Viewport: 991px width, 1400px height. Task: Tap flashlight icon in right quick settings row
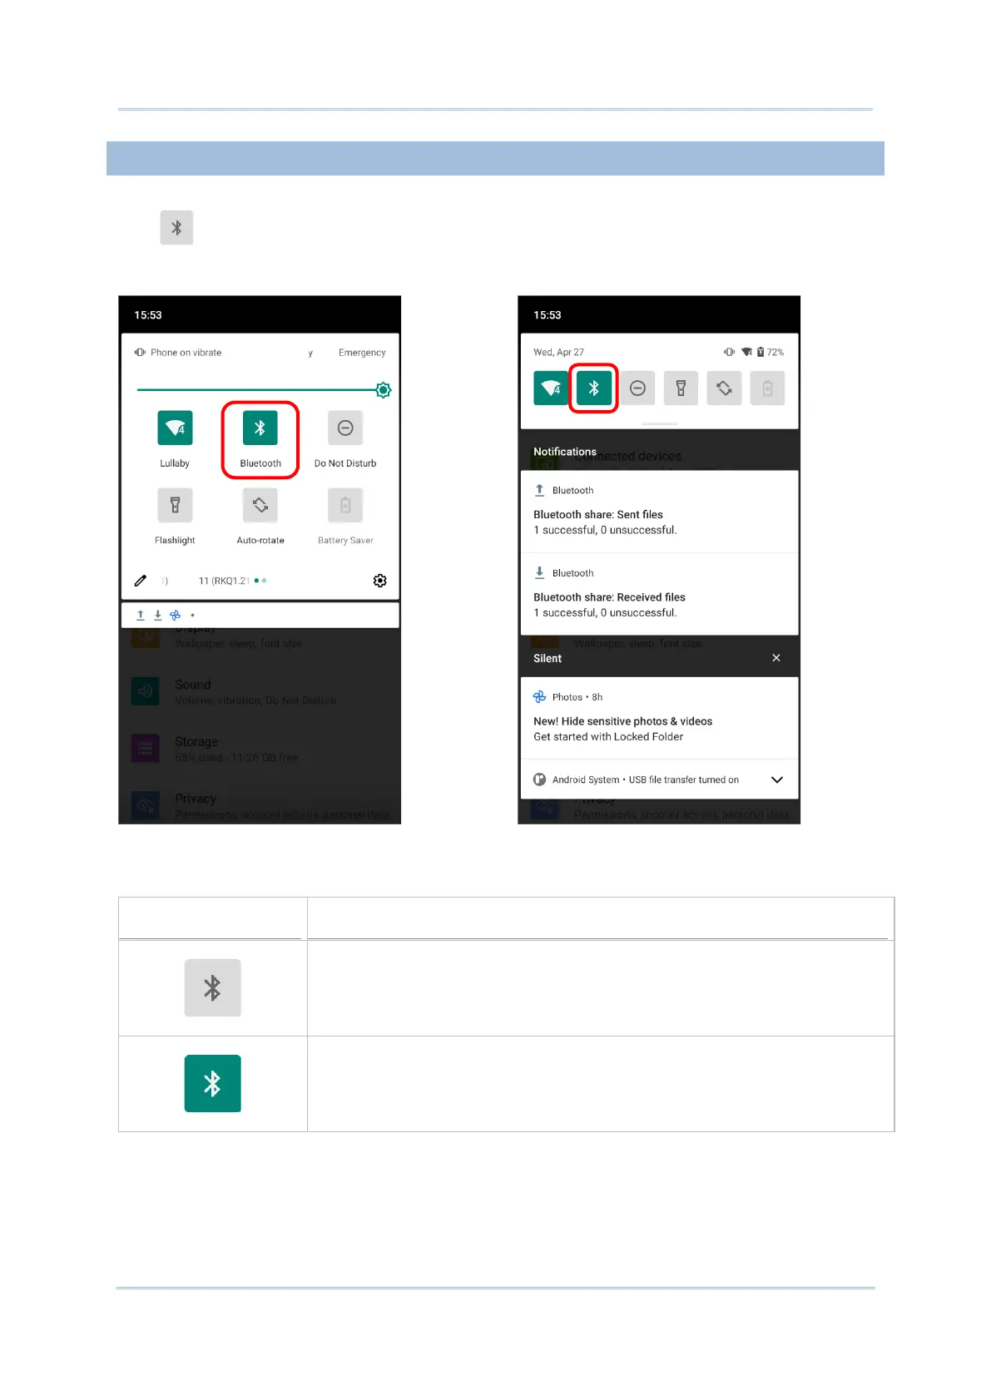(681, 388)
